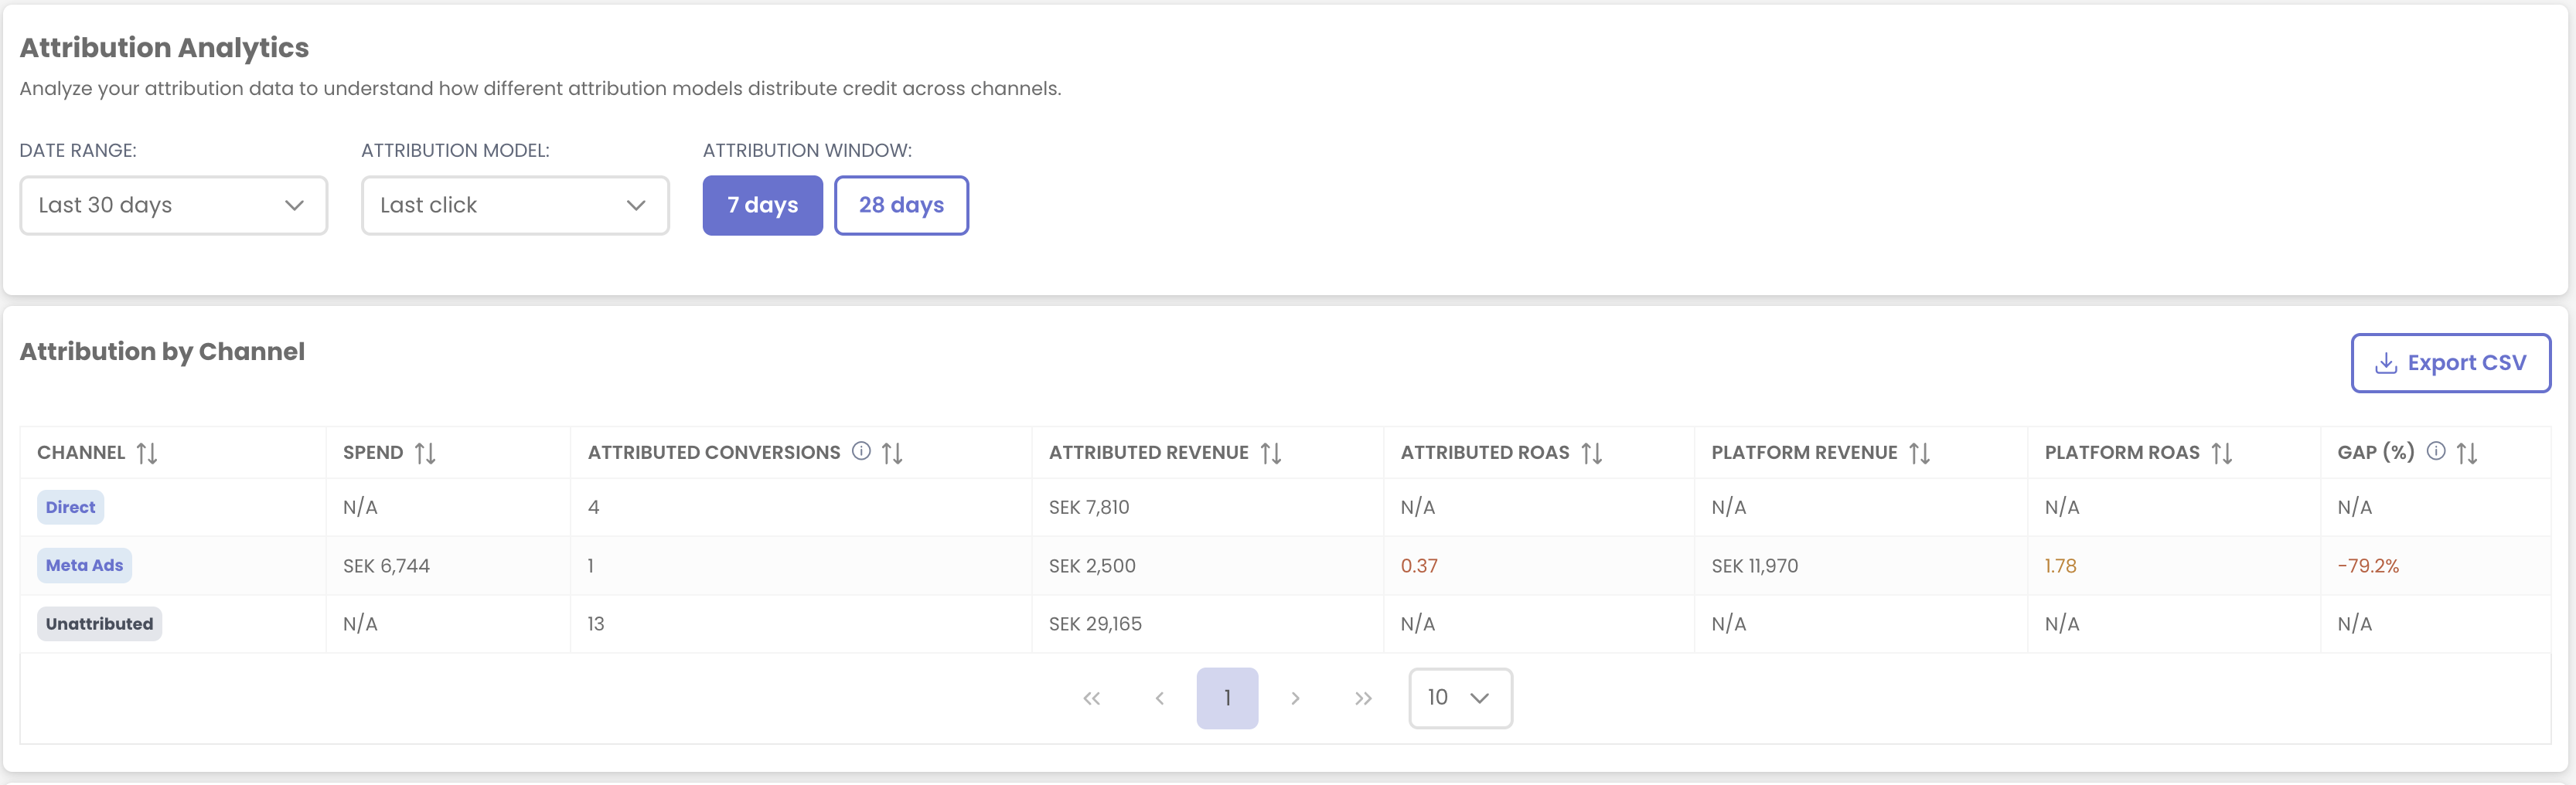Click the sort icon on Attributed ROAS column

1592,452
